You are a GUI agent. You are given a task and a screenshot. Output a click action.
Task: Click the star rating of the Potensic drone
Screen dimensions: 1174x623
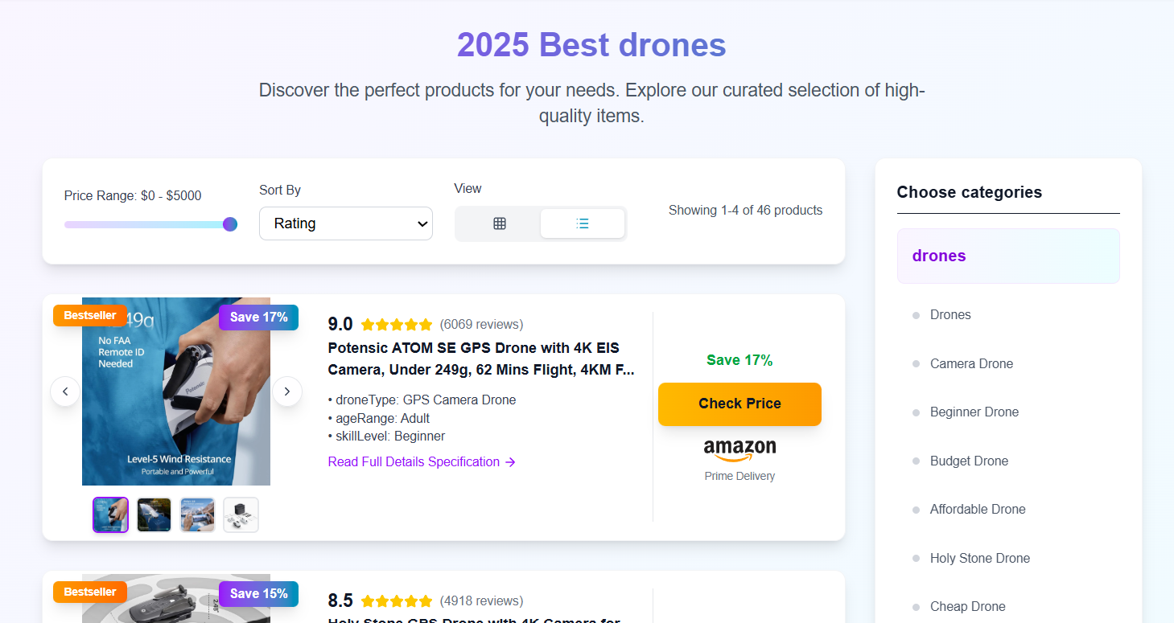396,324
